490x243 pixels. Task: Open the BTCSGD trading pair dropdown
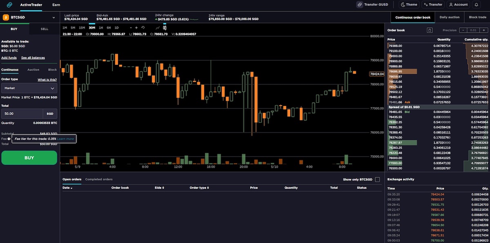click(29, 18)
